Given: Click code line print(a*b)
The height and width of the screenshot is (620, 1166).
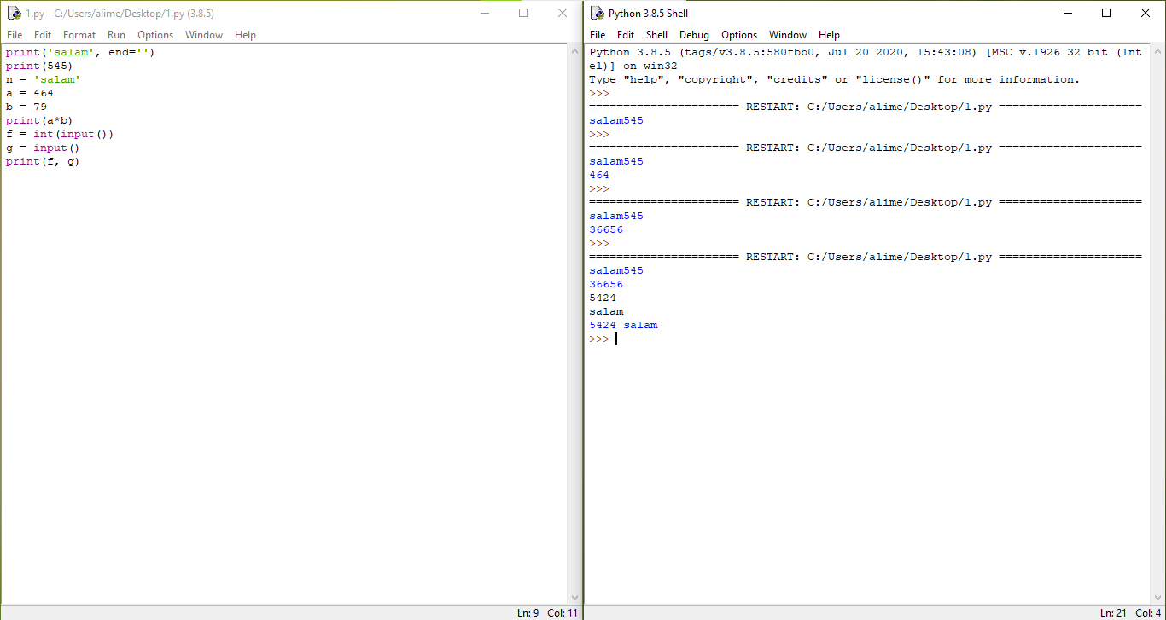Looking at the screenshot, I should [39, 120].
